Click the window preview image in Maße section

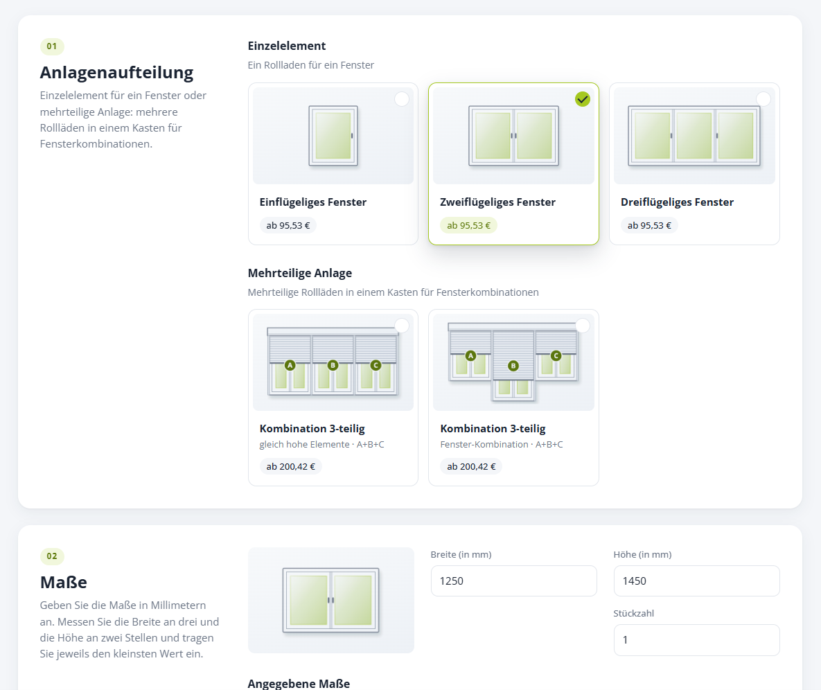(331, 600)
